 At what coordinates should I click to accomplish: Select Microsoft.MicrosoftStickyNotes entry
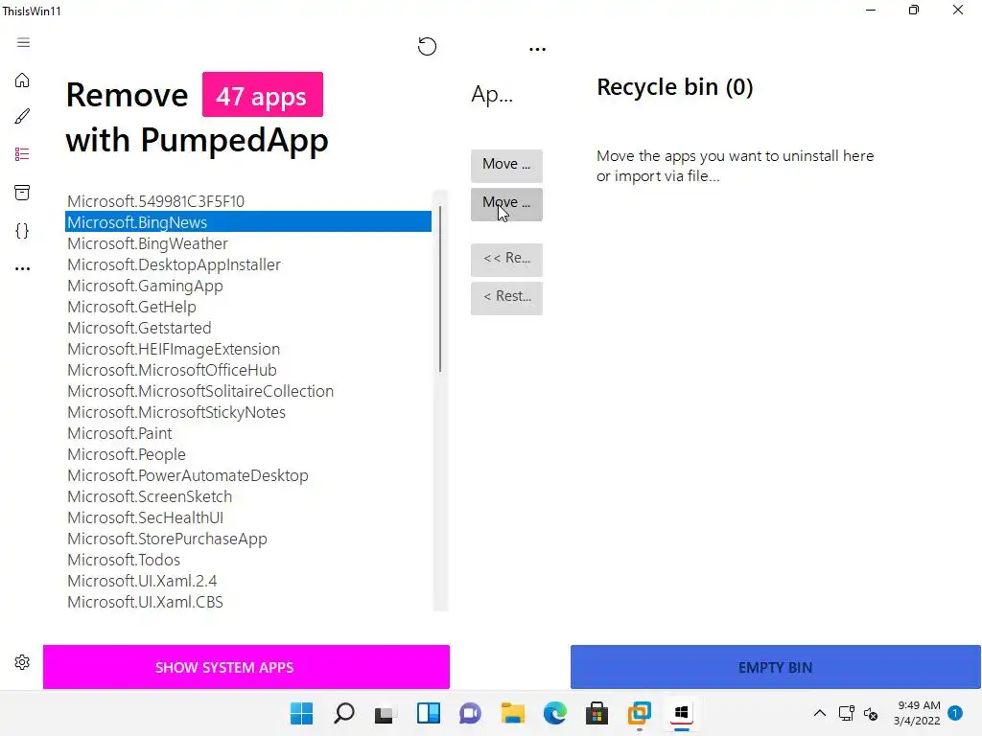pos(248,412)
